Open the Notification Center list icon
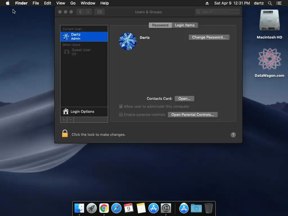Screen dimensions: 288x216 [x=279, y=3]
